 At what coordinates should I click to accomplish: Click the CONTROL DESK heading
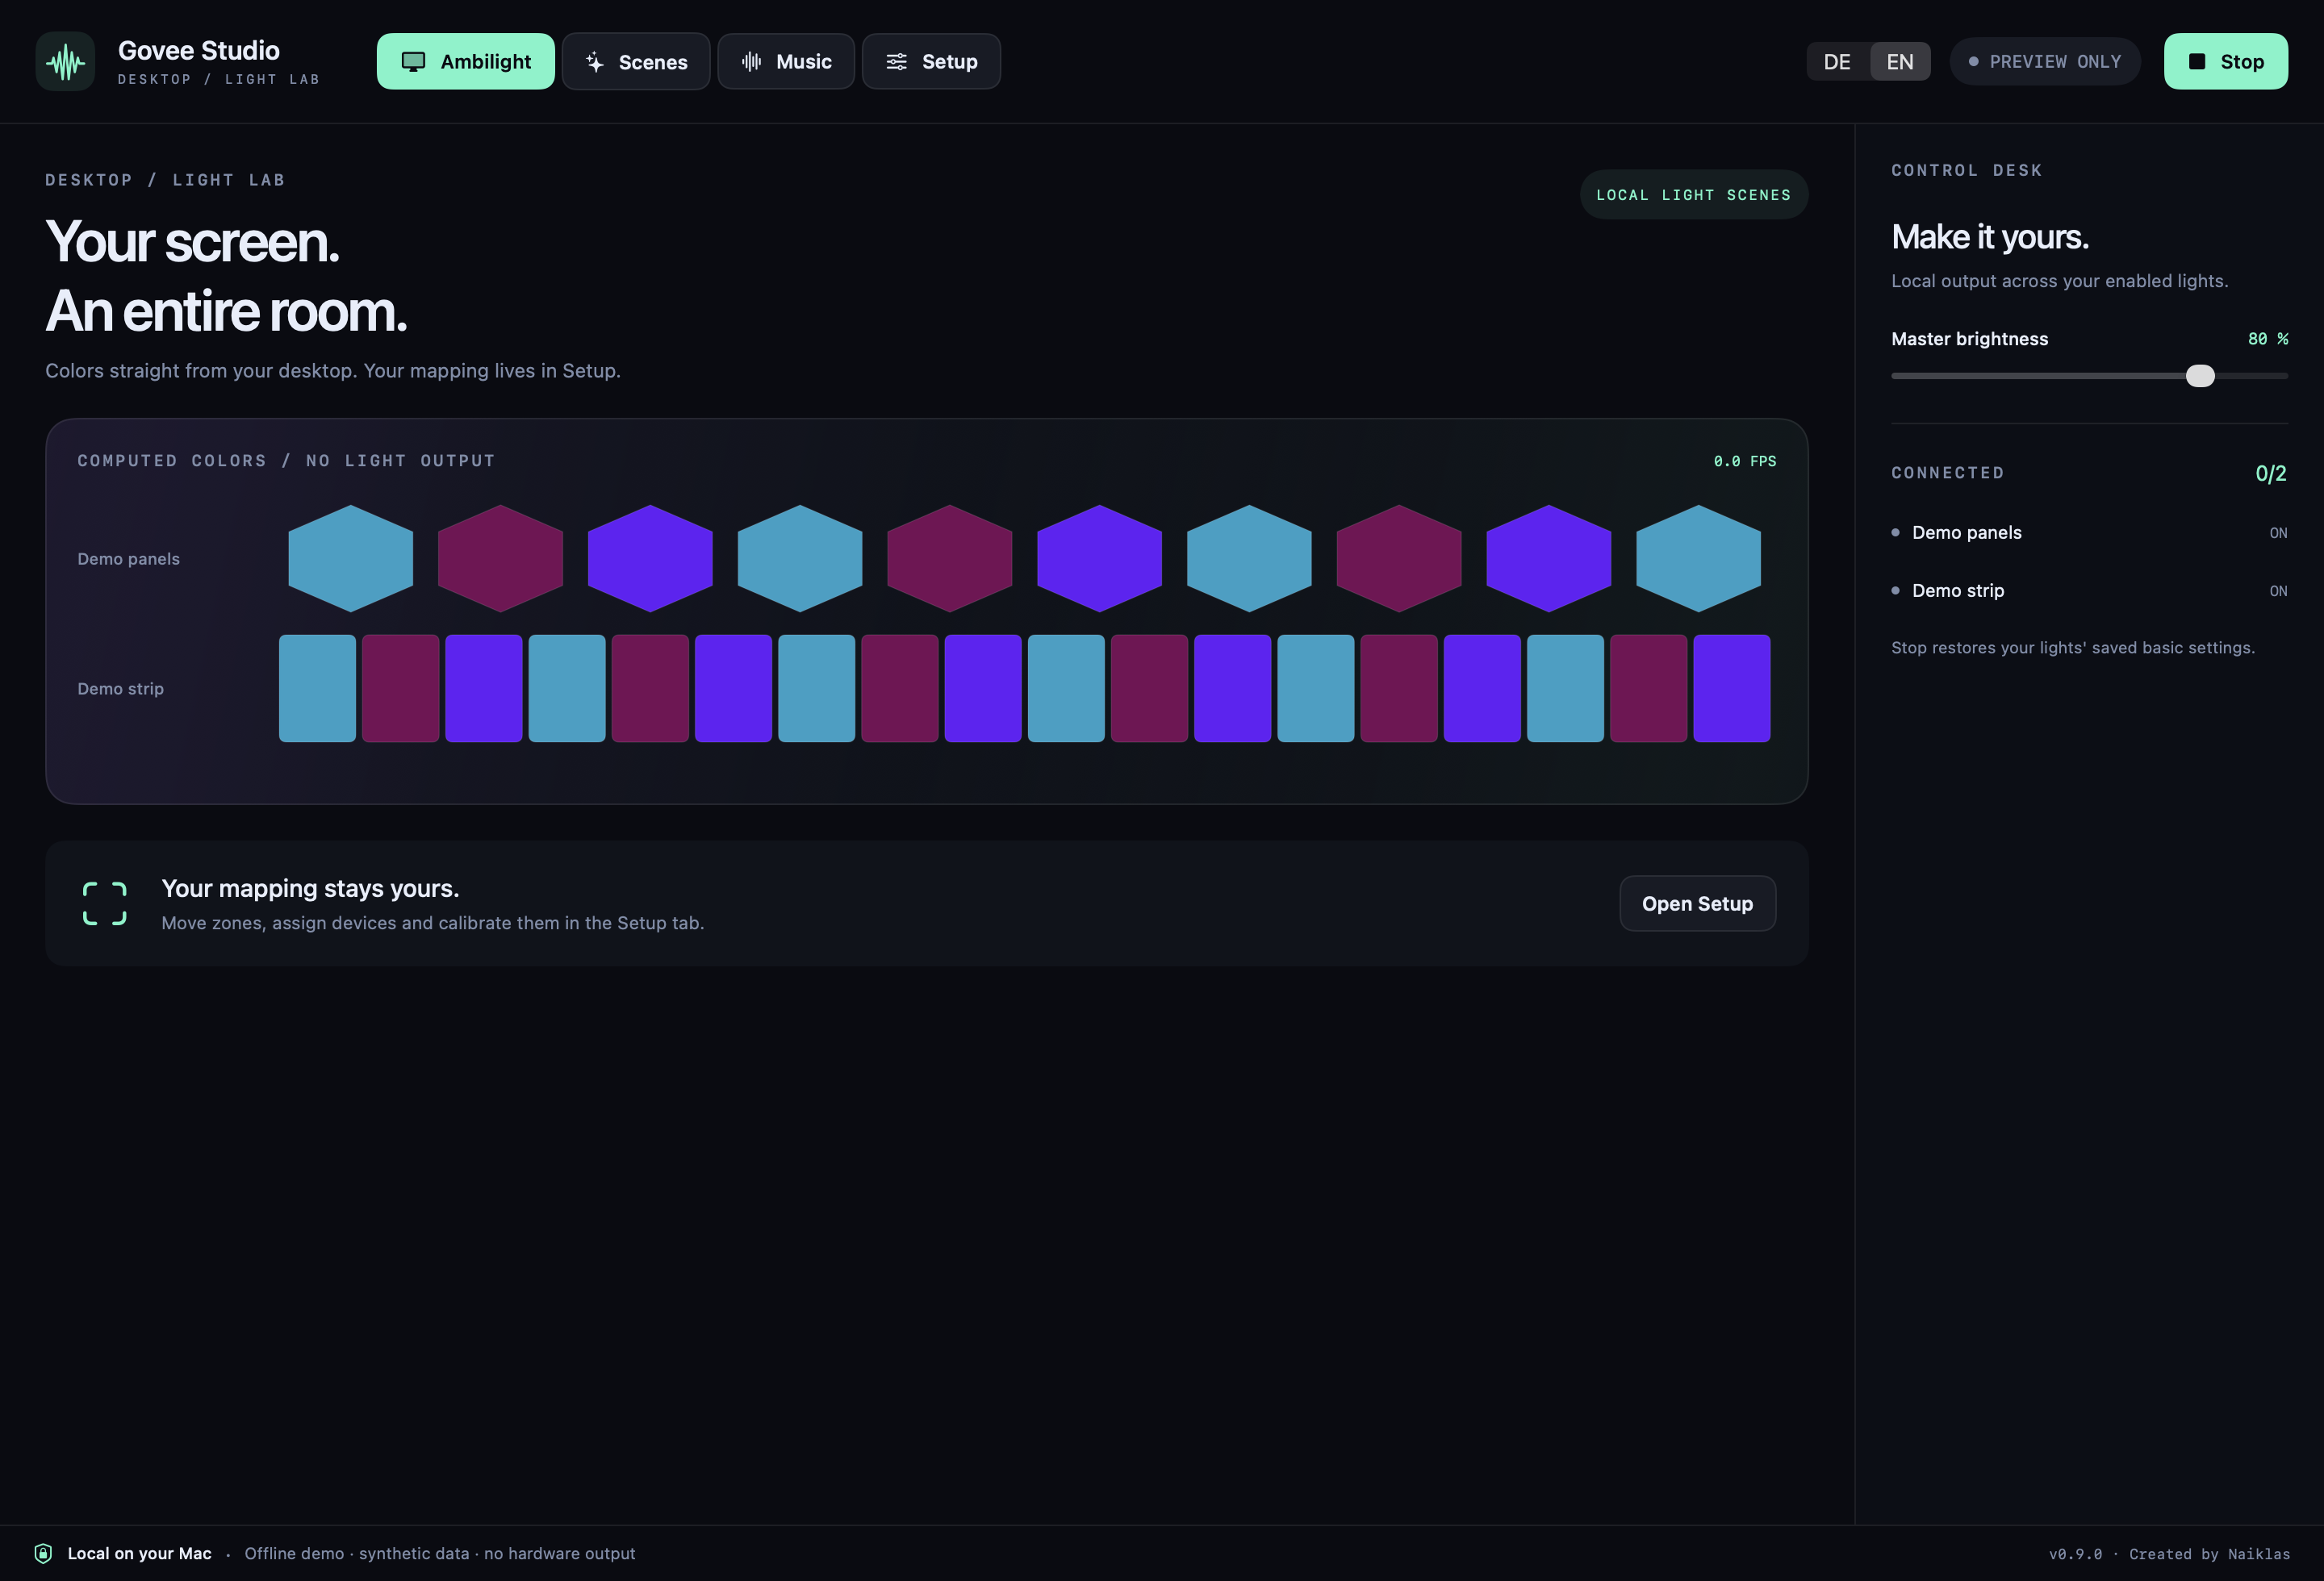[1966, 170]
